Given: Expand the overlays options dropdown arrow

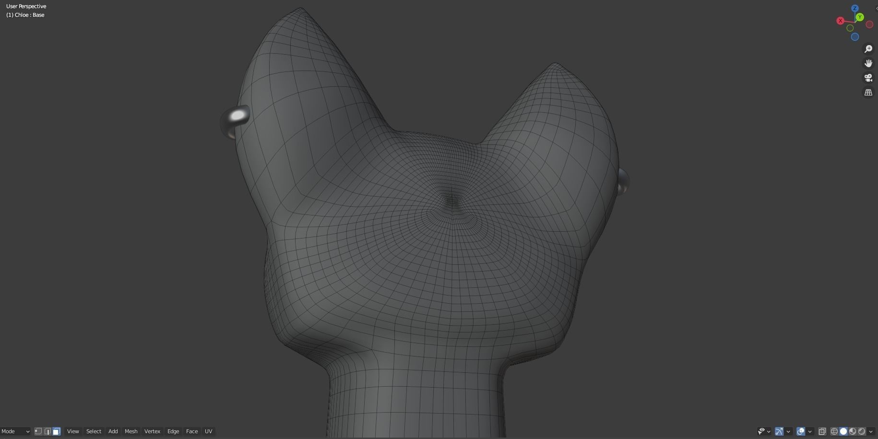Looking at the screenshot, I should (x=810, y=431).
